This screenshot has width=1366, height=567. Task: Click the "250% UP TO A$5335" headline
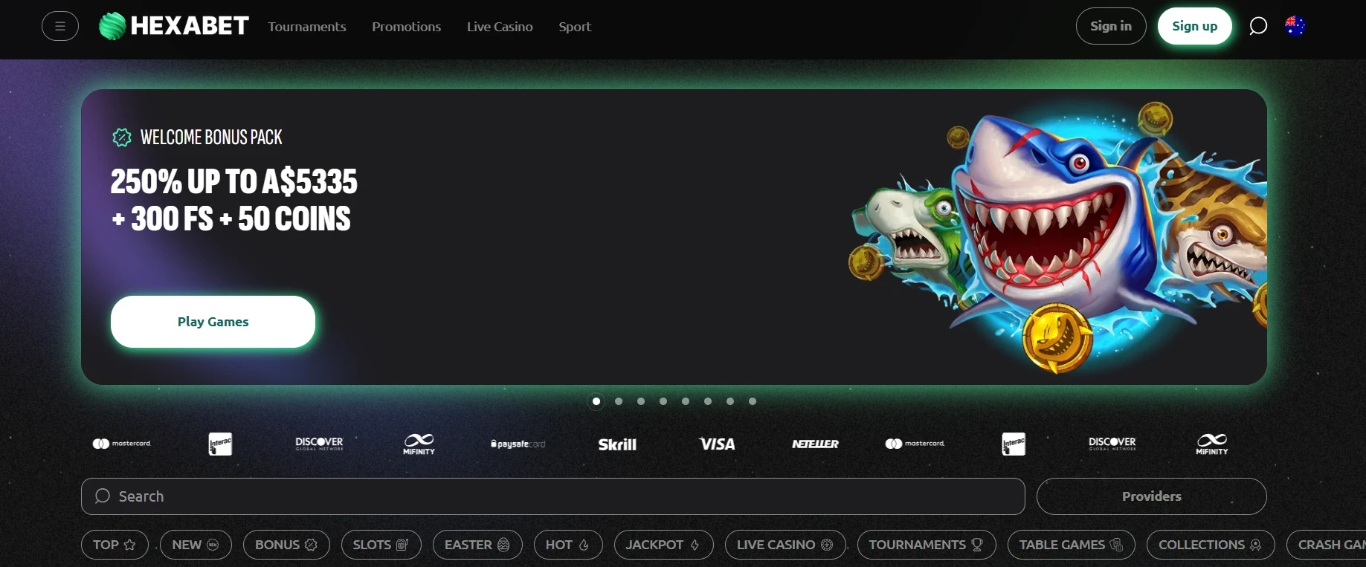[x=234, y=181]
